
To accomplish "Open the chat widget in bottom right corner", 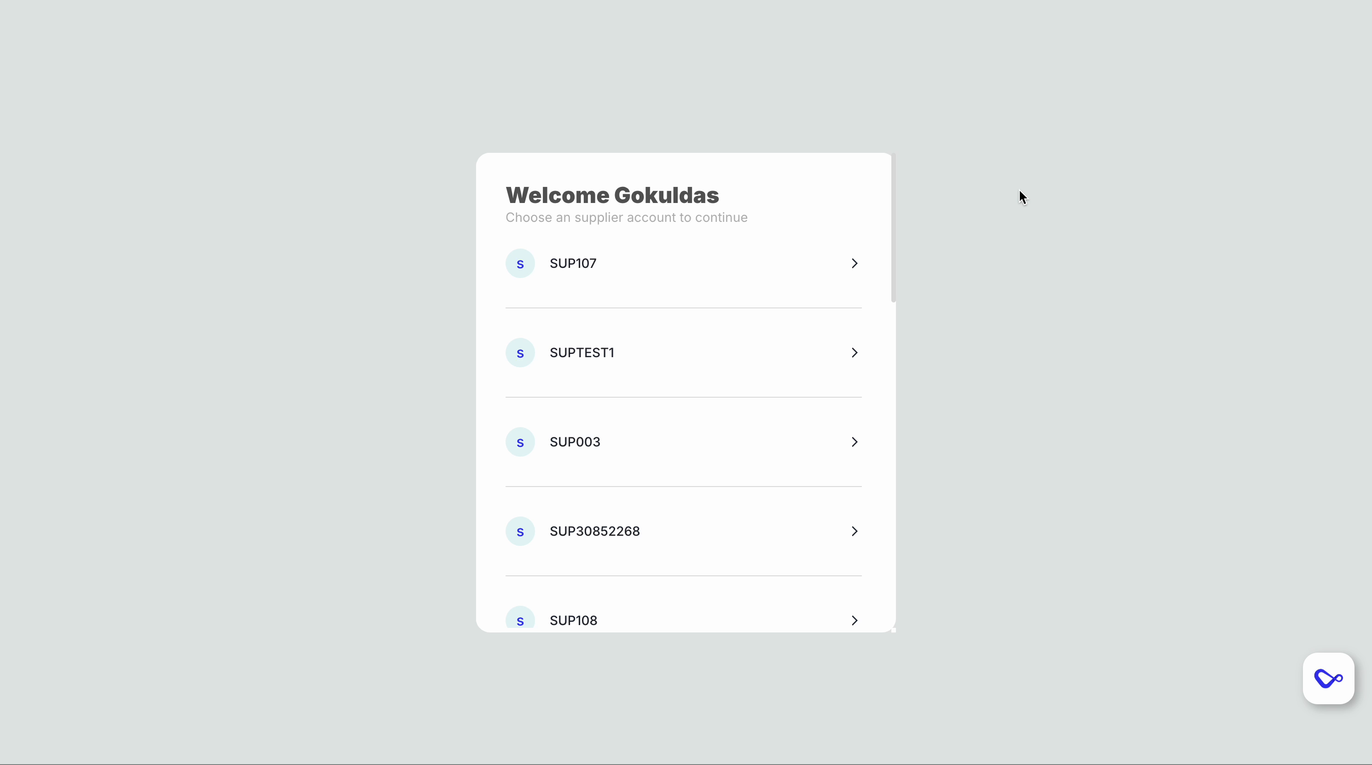I will (1328, 678).
